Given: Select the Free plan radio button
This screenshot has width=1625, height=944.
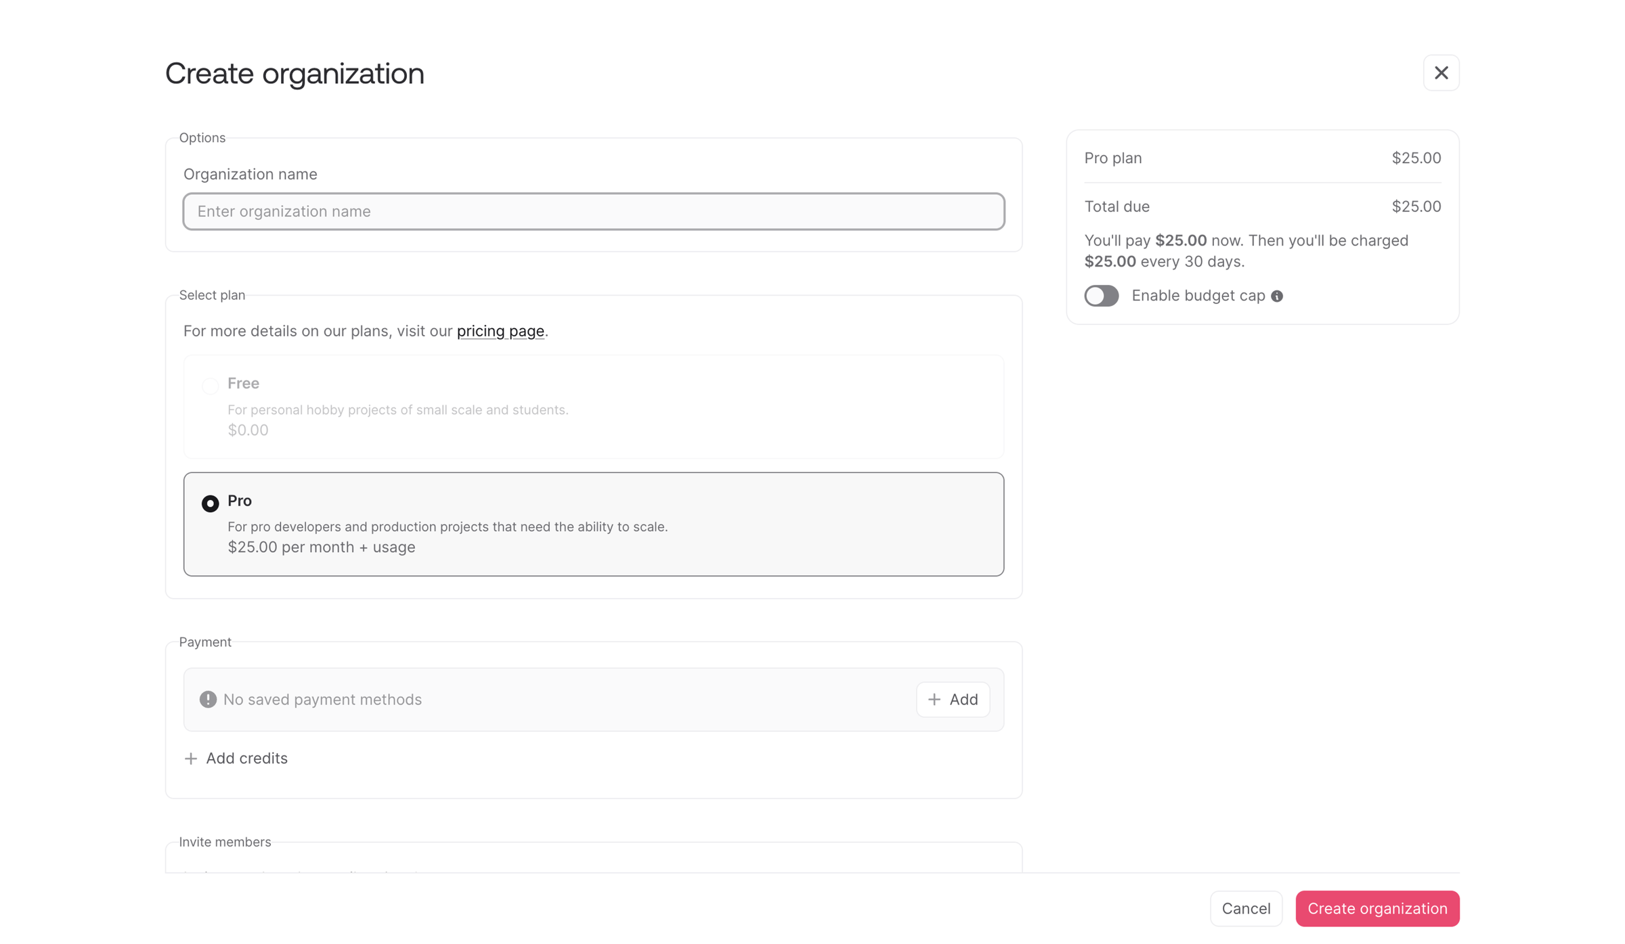Looking at the screenshot, I should click(210, 386).
